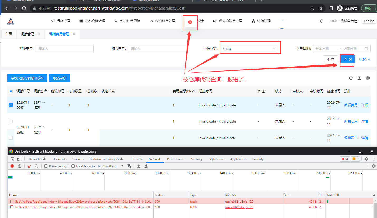Screen dimensions: 377x218
Task: Enable the Preserve log checkbox
Action: (x=46, y=166)
